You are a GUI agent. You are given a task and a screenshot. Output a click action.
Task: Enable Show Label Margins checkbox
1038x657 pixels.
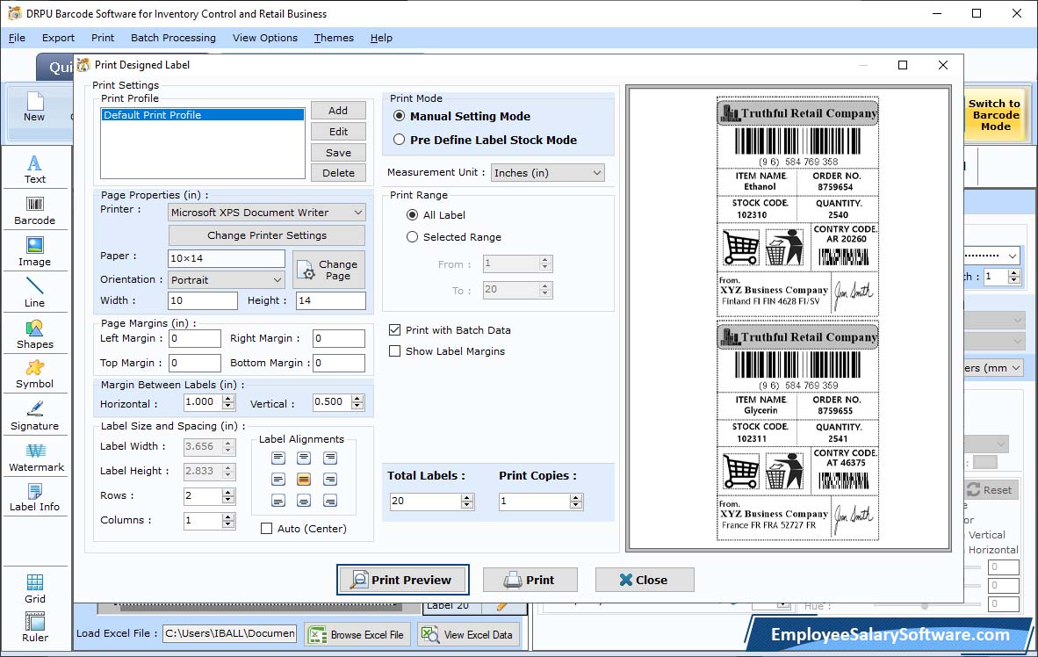point(394,351)
